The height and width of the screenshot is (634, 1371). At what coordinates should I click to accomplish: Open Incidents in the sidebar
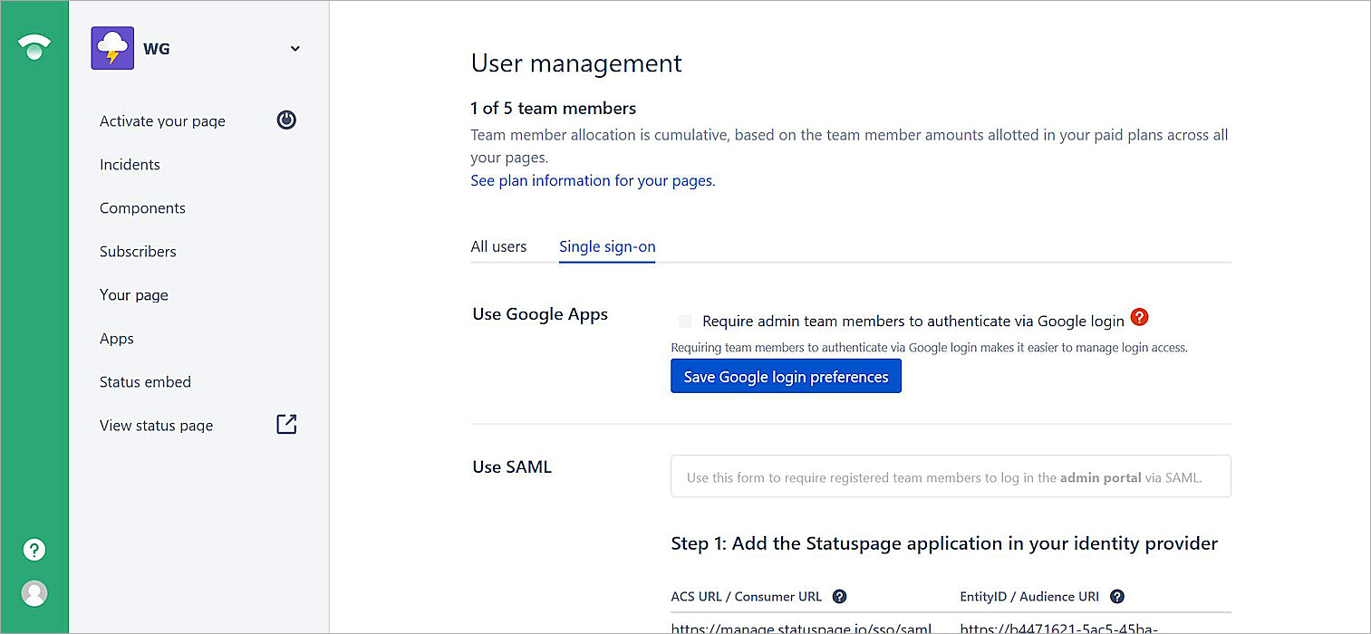click(x=130, y=165)
